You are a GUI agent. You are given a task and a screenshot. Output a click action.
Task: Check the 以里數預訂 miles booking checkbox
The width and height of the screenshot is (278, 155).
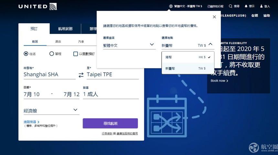(x=76, y=54)
